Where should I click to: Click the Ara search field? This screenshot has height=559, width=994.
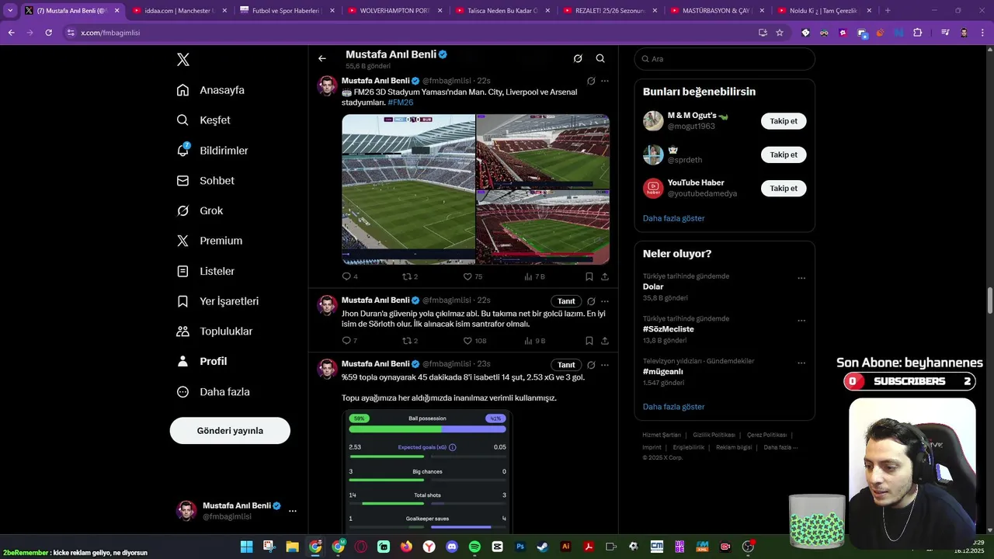(725, 59)
